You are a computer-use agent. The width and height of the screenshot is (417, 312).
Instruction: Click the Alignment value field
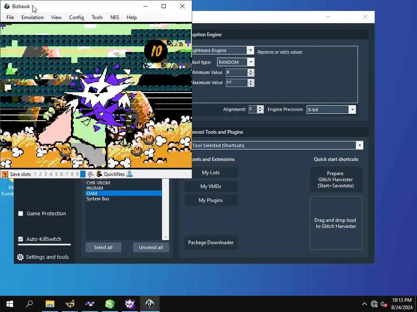(x=253, y=109)
